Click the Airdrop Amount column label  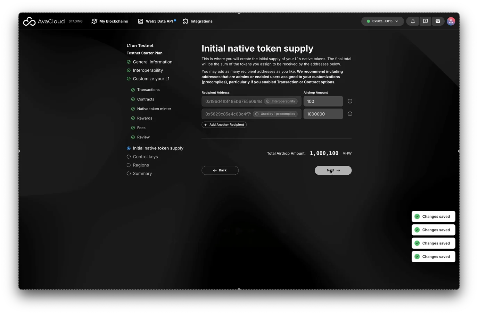[316, 93]
